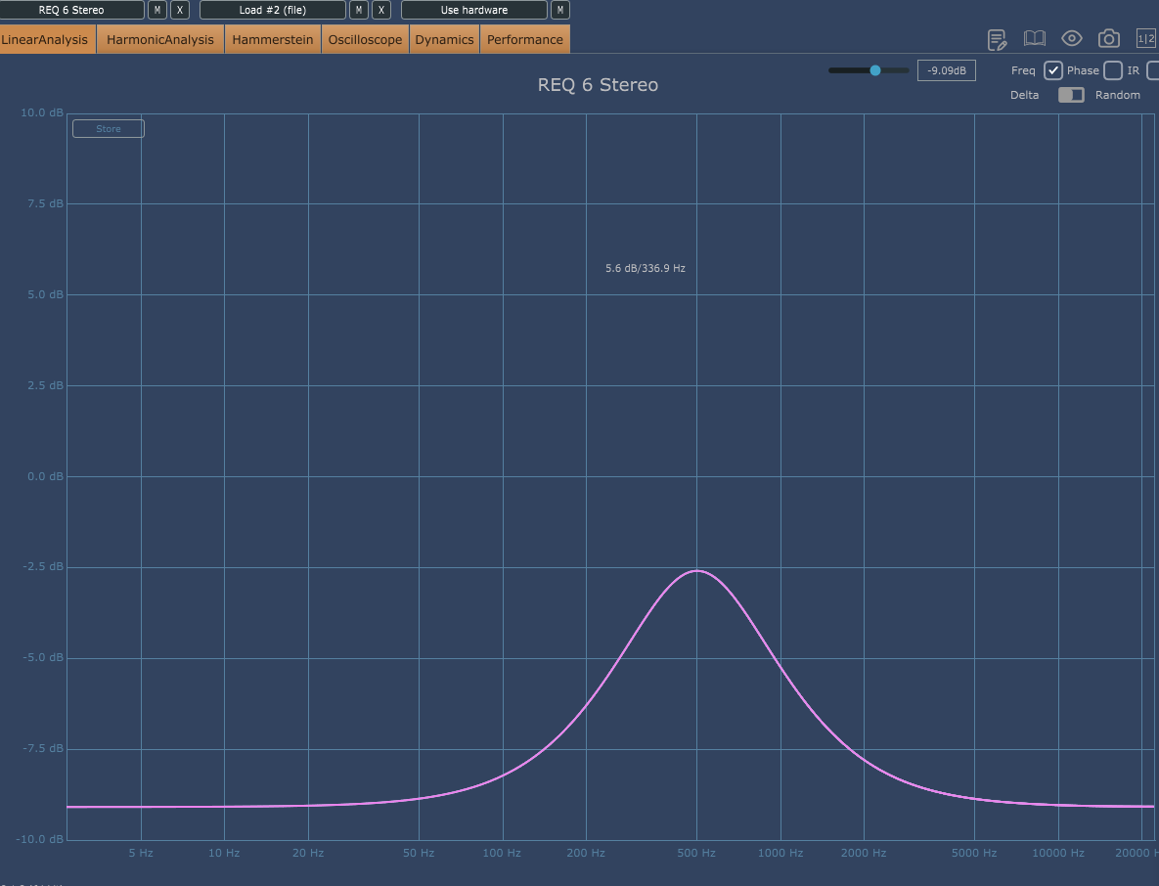This screenshot has height=886, width=1159.
Task: Take a snapshot with the camera icon
Action: click(1108, 39)
